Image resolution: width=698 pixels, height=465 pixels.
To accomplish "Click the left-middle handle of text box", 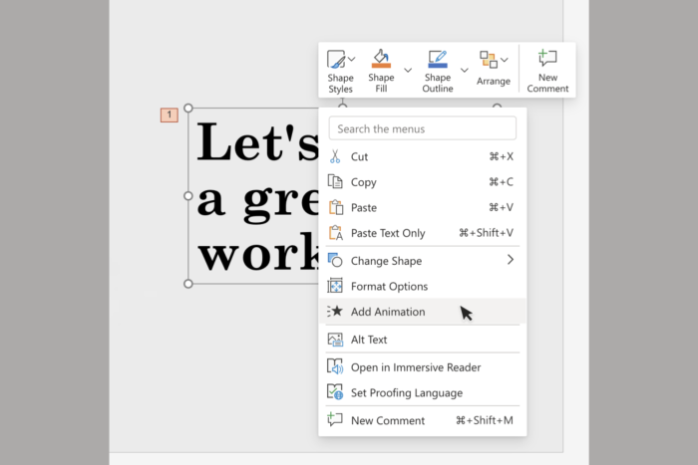I will (188, 195).
